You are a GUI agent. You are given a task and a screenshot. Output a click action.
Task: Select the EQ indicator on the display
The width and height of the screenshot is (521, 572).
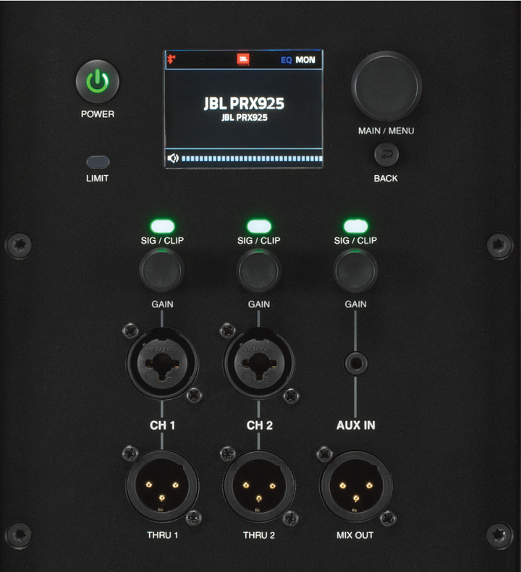[x=287, y=60]
